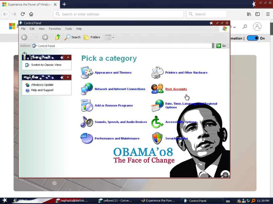Open the Windows Update link
This screenshot has width=273, height=204.
pyautogui.click(x=42, y=85)
